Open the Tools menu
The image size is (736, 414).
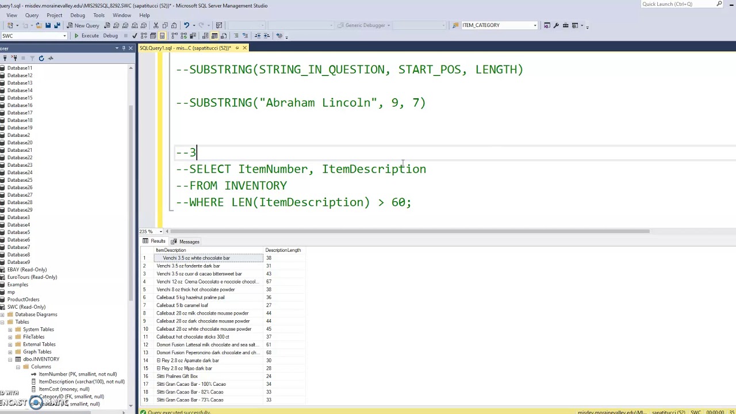99,15
